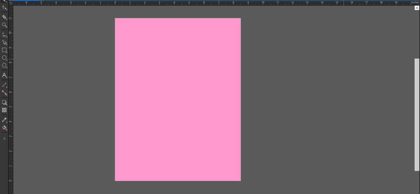
Task: Select the Parallel Dimension line tool
Action: [x=4, y=85]
